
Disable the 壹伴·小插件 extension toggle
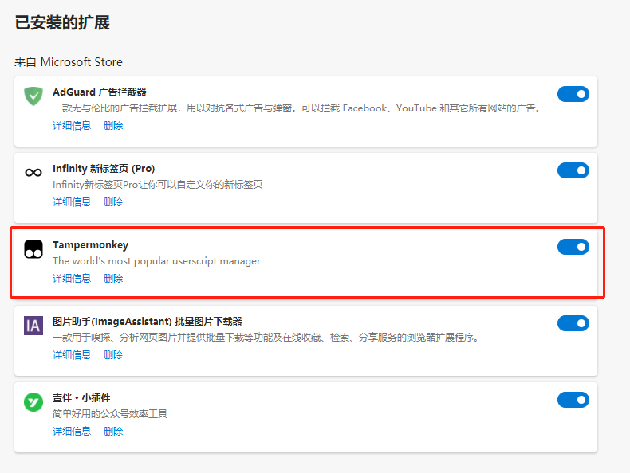click(573, 400)
